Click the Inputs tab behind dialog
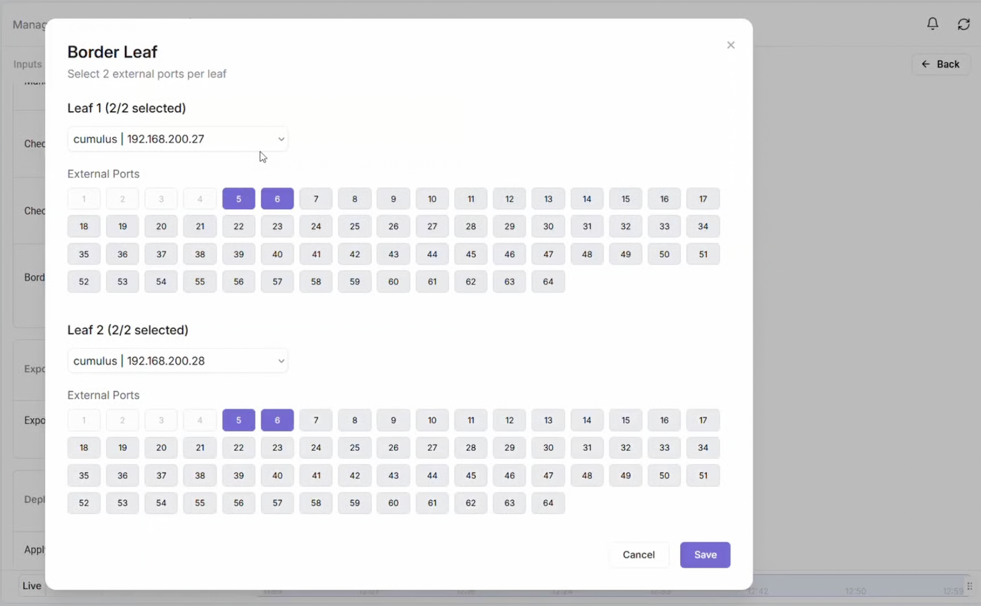Screen dimensions: 981x606 pyautogui.click(x=27, y=64)
